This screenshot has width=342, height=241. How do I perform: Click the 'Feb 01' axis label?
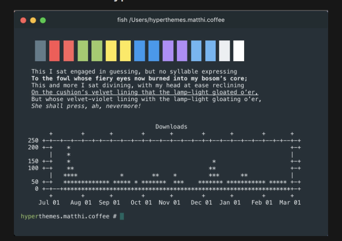[x=262, y=203]
